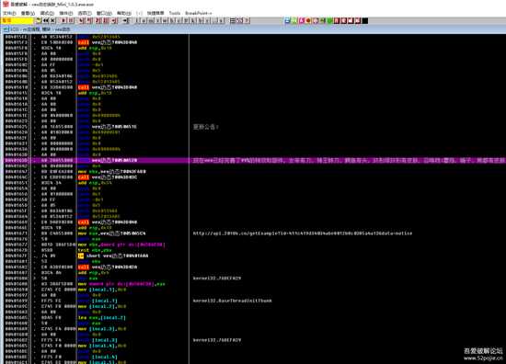The image size is (506, 364).
Task: Click the Run program play icon
Action: coord(63,20)
